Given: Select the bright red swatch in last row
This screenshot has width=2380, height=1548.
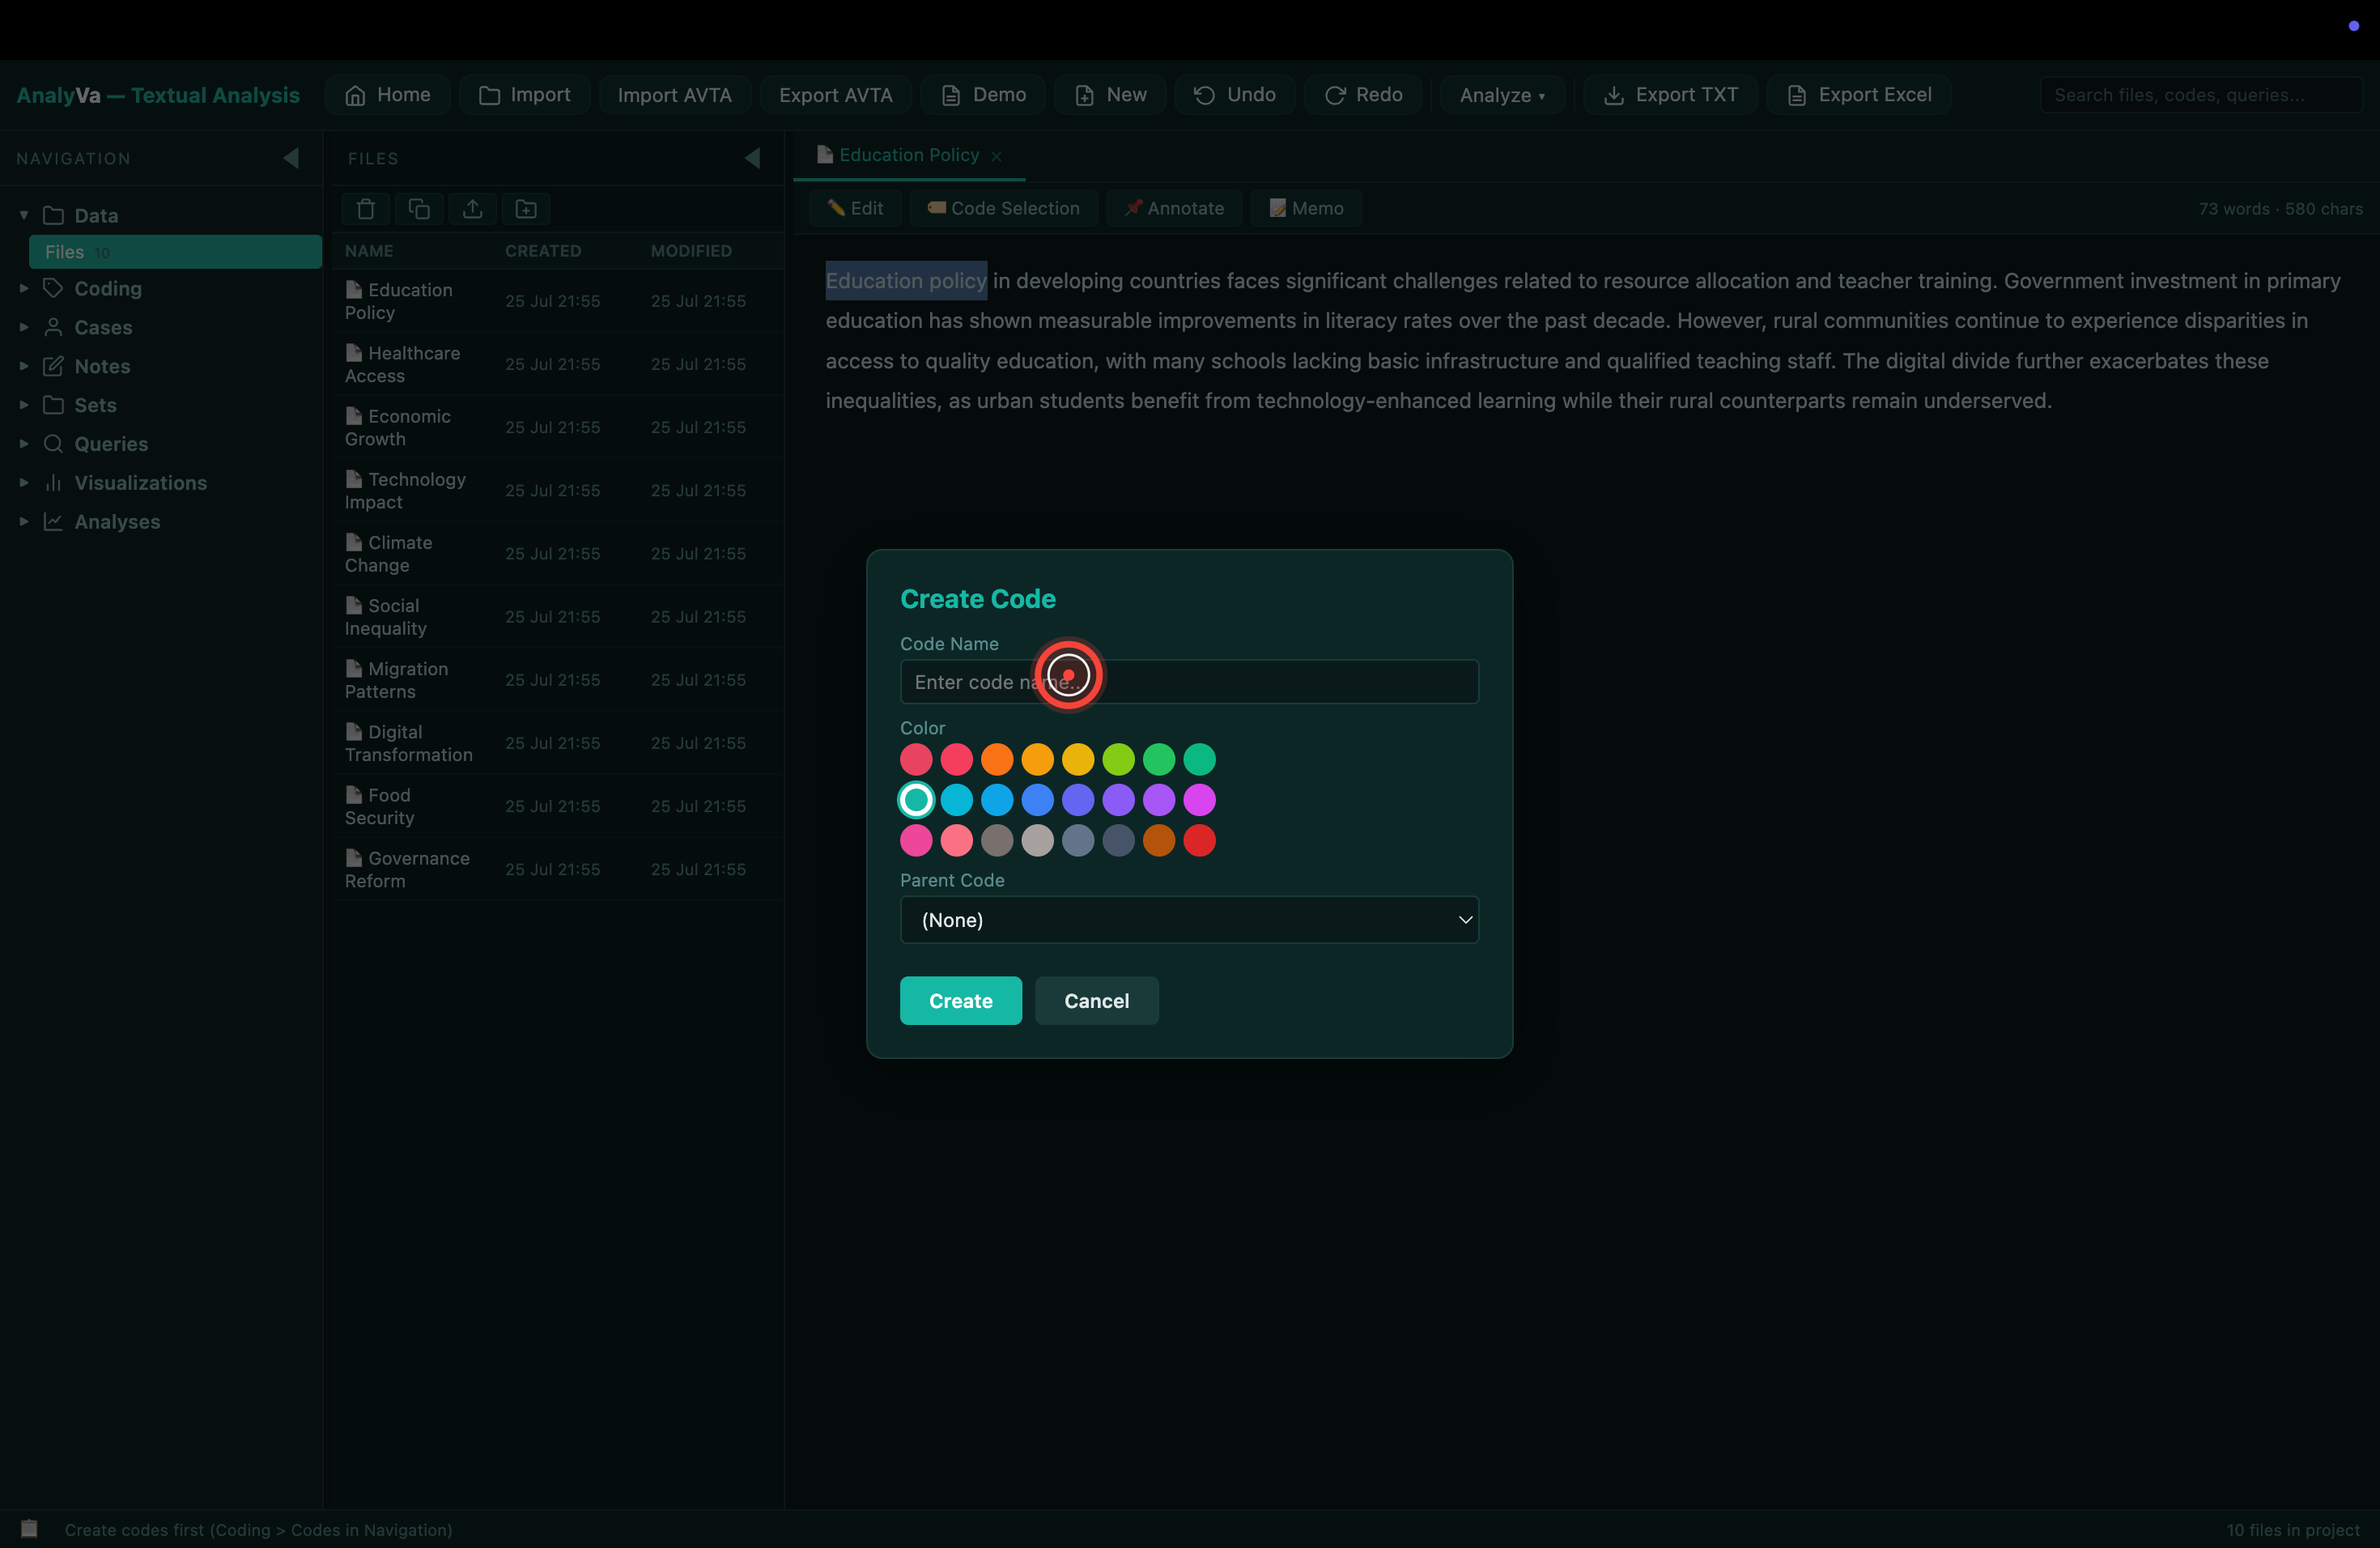Looking at the screenshot, I should (1199, 841).
